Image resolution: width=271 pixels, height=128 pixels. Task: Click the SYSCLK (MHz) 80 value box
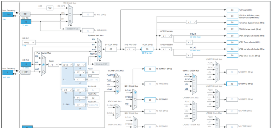pos(111,49)
